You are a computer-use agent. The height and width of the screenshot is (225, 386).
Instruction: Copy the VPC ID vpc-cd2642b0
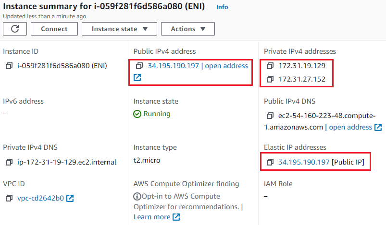[x=9, y=198]
